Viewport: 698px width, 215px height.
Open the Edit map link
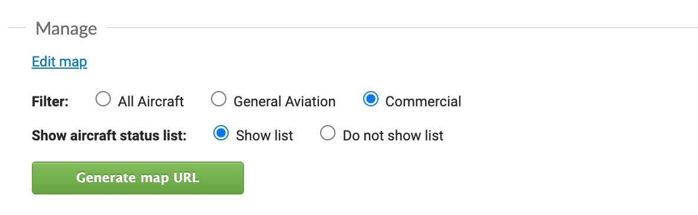coord(59,62)
